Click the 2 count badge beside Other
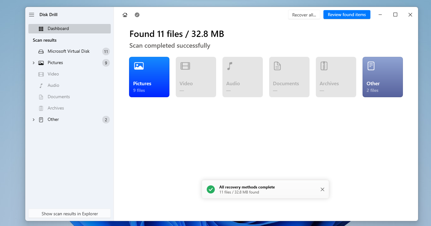Image resolution: width=431 pixels, height=226 pixels. (106, 120)
